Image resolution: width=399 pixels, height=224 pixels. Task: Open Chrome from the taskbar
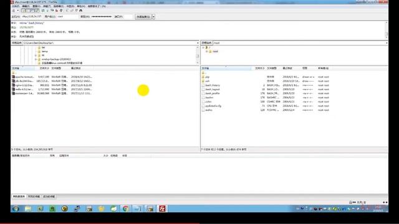(x=125, y=209)
